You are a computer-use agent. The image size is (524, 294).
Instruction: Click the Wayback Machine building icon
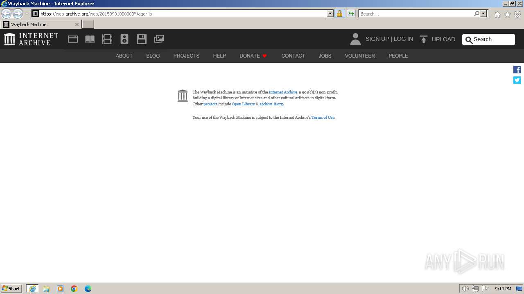[x=183, y=96]
